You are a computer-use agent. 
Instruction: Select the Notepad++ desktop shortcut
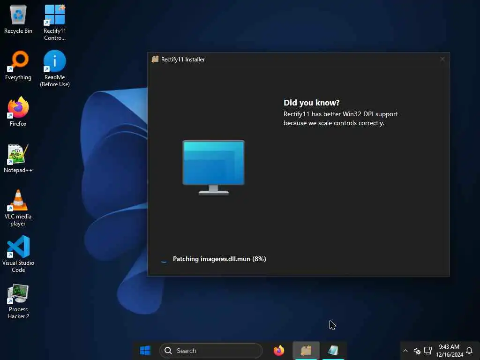click(x=18, y=158)
